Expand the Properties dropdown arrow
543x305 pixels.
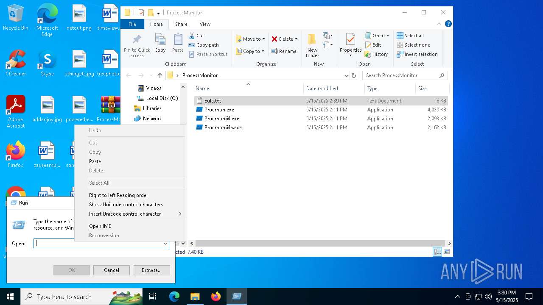pyautogui.click(x=350, y=55)
